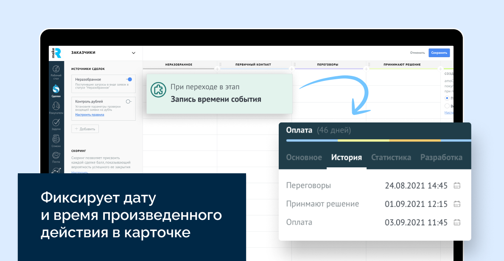Click the blue segment of Оплата progress bar
This screenshot has width=504, height=261.
(312, 140)
